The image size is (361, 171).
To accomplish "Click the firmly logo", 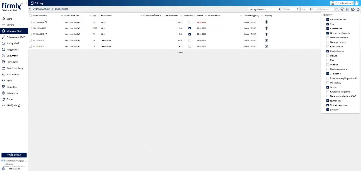I will click(12, 7).
